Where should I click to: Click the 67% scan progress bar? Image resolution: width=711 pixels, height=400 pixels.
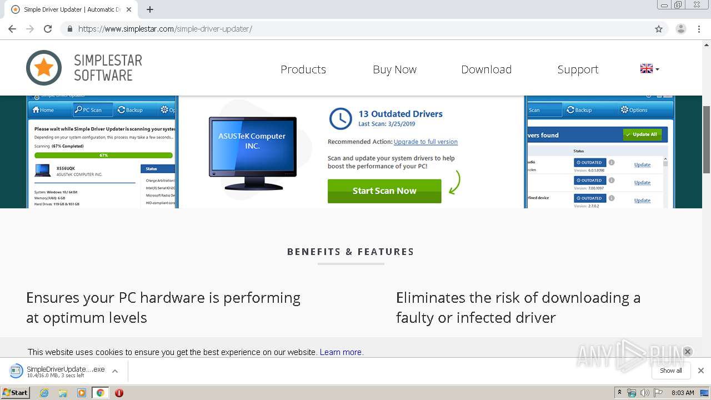click(x=103, y=156)
